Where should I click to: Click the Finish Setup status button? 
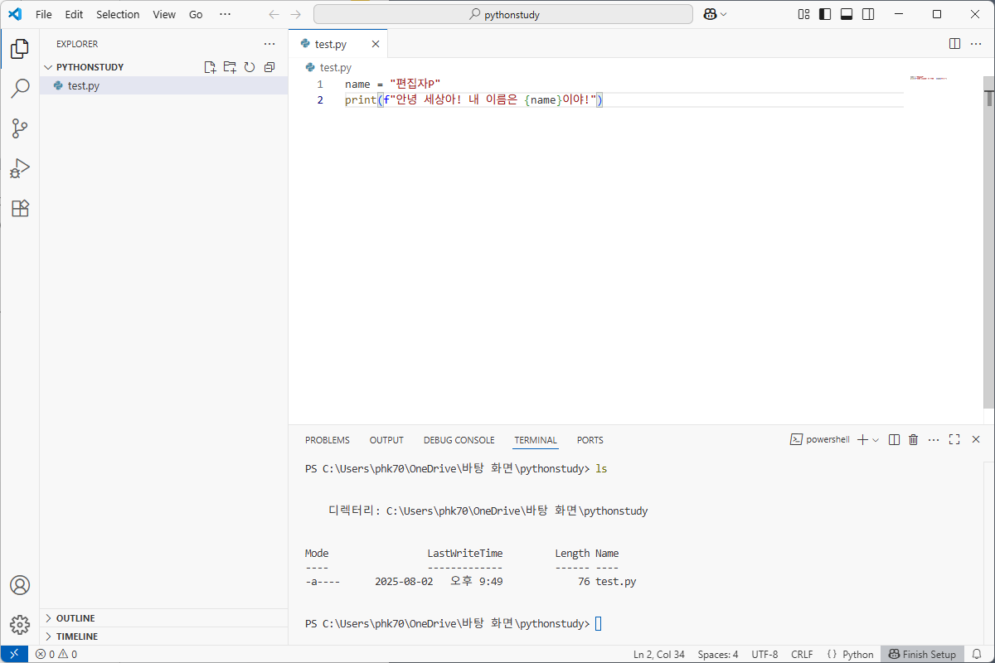pyautogui.click(x=922, y=654)
